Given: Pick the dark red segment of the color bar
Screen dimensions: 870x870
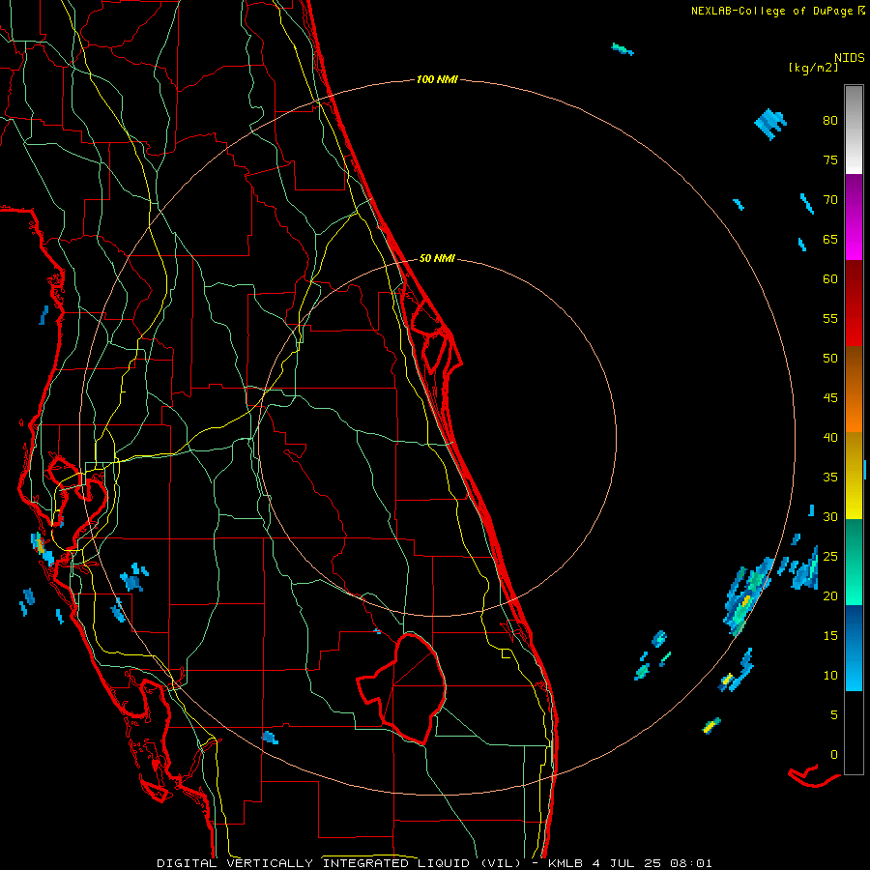Looking at the screenshot, I should [x=854, y=304].
